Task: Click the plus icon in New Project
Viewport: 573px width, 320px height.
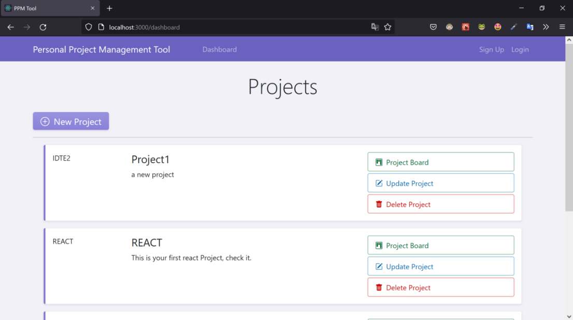Action: coord(45,122)
